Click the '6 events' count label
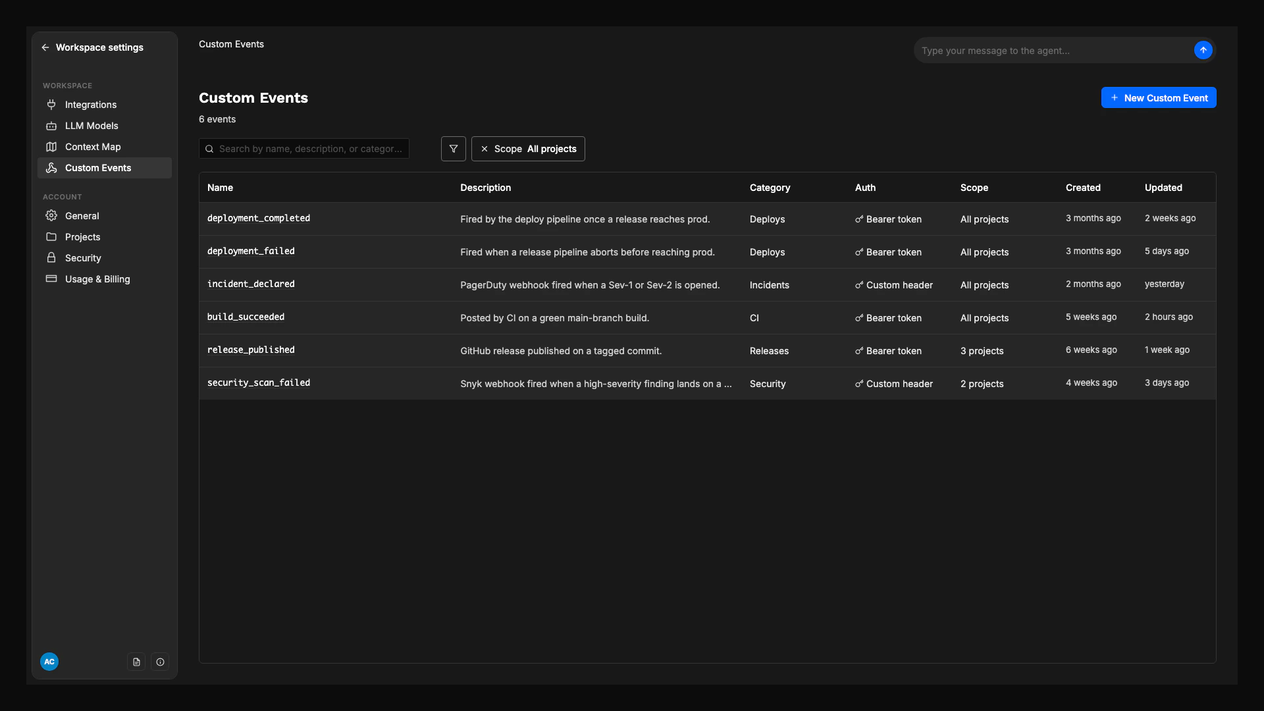 click(217, 119)
